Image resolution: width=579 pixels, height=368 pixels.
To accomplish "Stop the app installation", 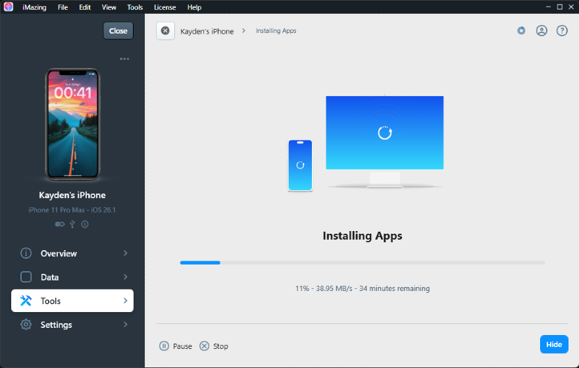I will (214, 346).
